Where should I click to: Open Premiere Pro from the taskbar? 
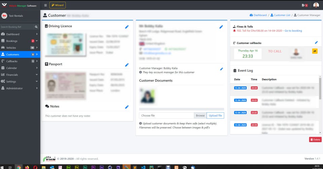click(93, 167)
